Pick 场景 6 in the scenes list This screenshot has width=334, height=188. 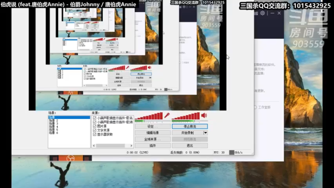pyautogui.click(x=53, y=133)
